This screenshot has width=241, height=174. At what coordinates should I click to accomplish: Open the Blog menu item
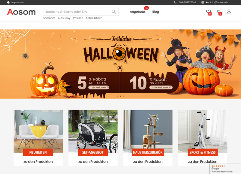[155, 12]
